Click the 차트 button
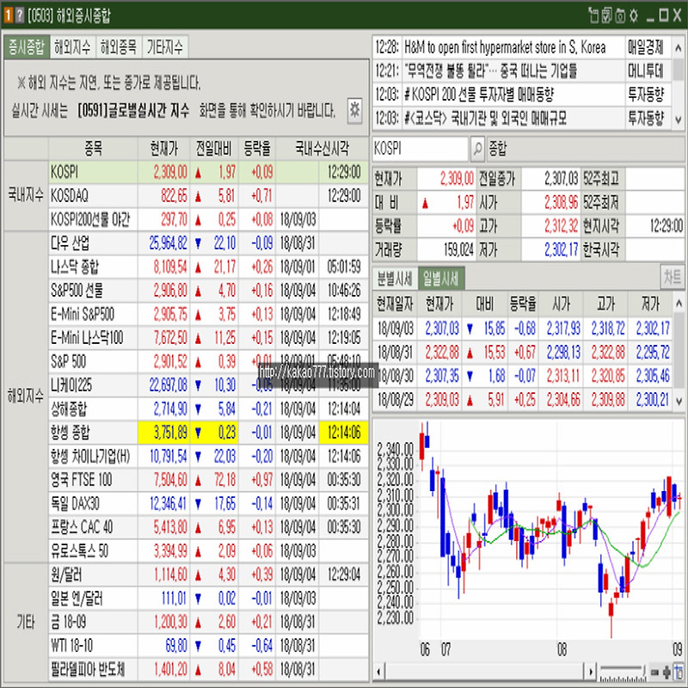The height and width of the screenshot is (688, 688). 673,277
